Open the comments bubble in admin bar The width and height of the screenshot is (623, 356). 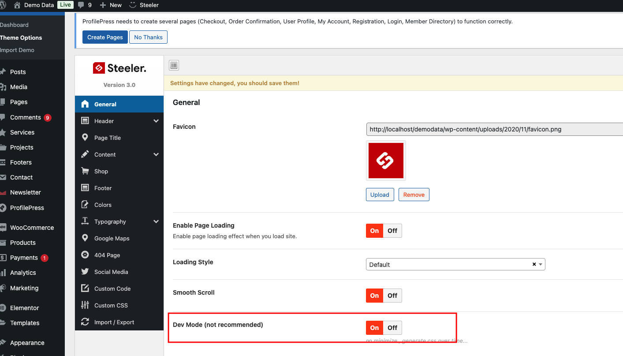pyautogui.click(x=84, y=5)
